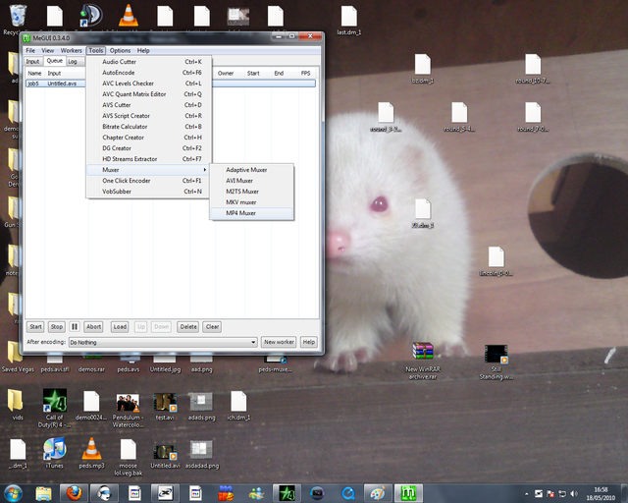Select AVS Cutter menu entry
The image size is (628, 503).
click(x=148, y=105)
